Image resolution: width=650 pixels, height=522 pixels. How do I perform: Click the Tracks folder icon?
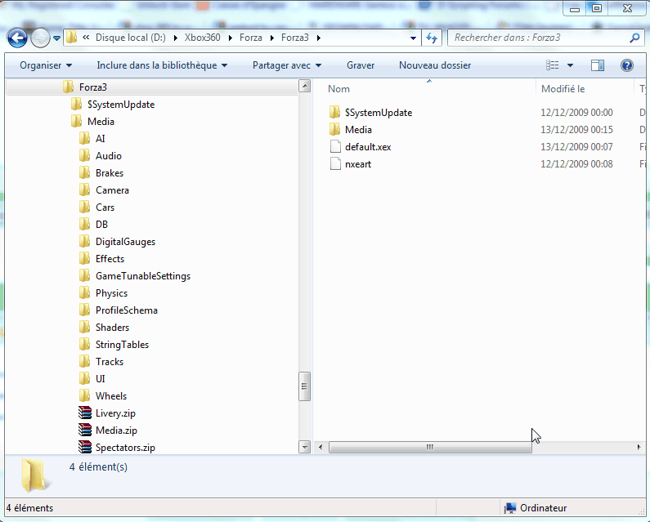click(x=84, y=362)
